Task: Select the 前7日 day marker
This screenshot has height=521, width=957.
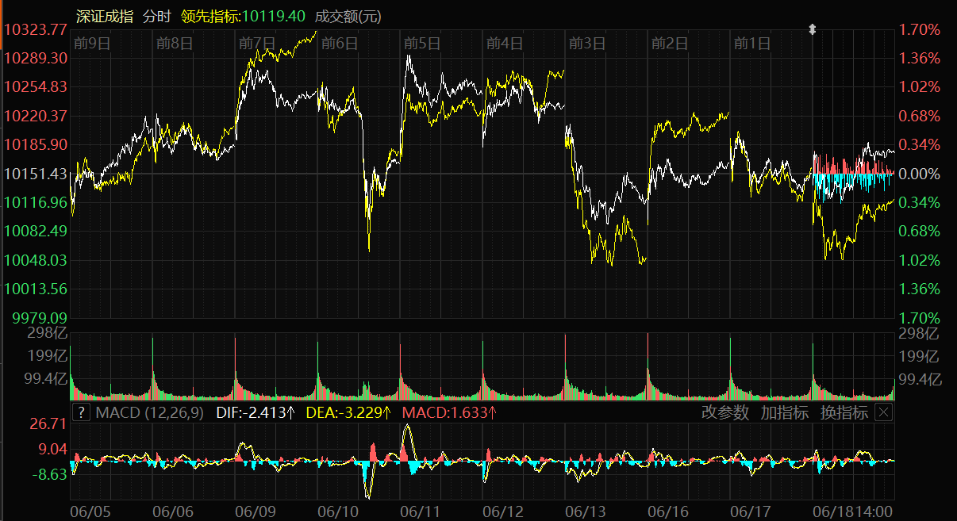Action: click(x=256, y=44)
